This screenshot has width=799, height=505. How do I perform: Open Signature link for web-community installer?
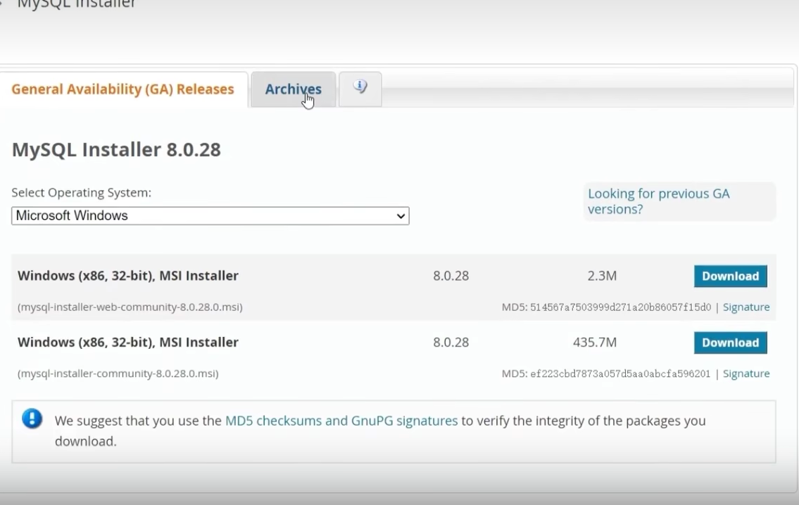tap(746, 307)
